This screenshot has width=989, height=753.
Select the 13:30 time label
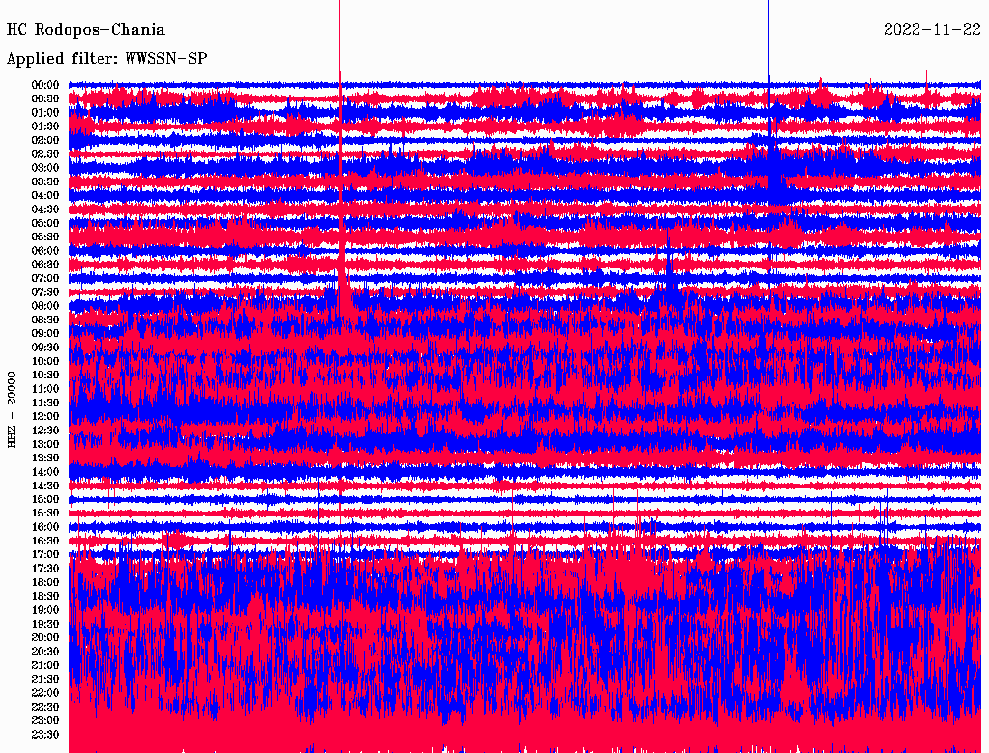click(x=45, y=459)
